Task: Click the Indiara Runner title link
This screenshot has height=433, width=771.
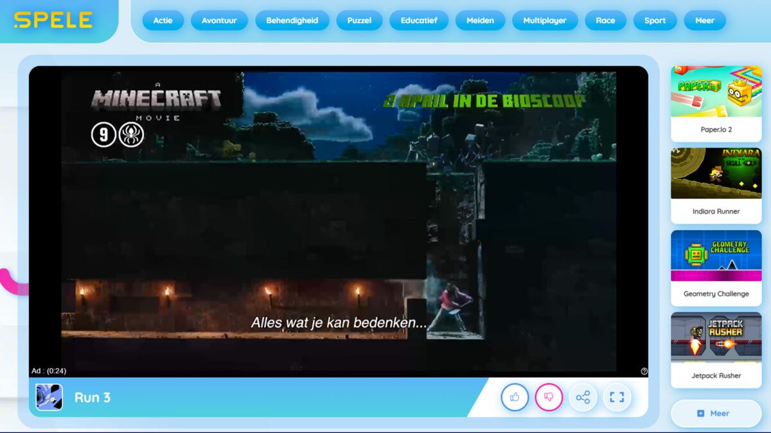Action: [716, 212]
